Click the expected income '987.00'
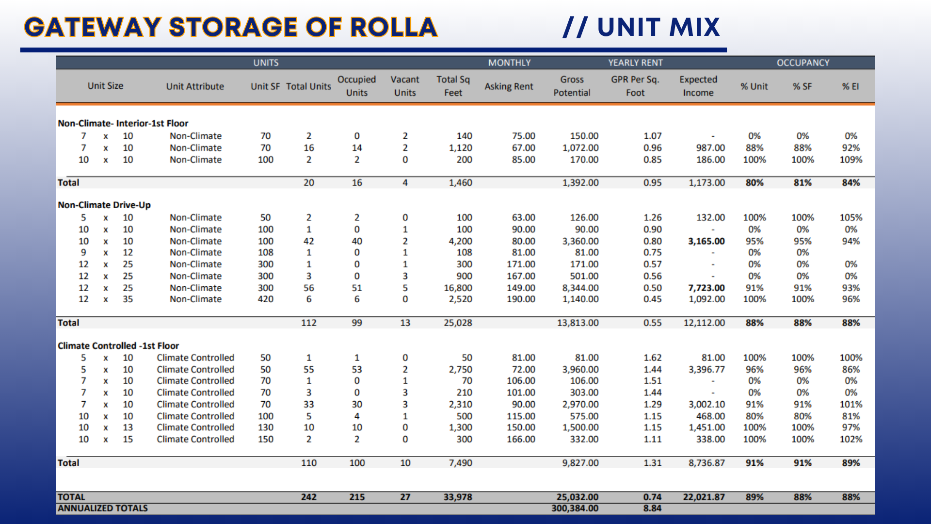Viewport: 931px width, 524px height. coord(710,147)
